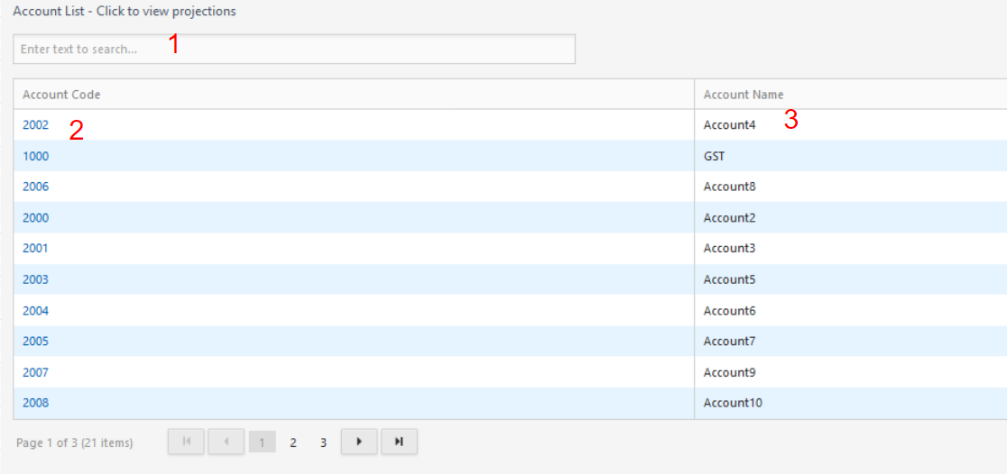The width and height of the screenshot is (1007, 474).
Task: Select page 3 in the pager
Action: pos(323,442)
